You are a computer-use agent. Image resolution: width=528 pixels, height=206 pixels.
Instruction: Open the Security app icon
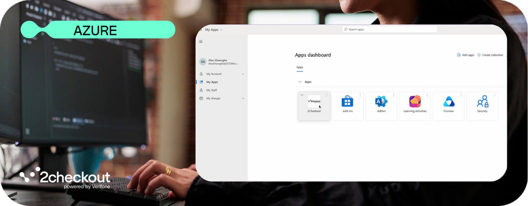482,101
